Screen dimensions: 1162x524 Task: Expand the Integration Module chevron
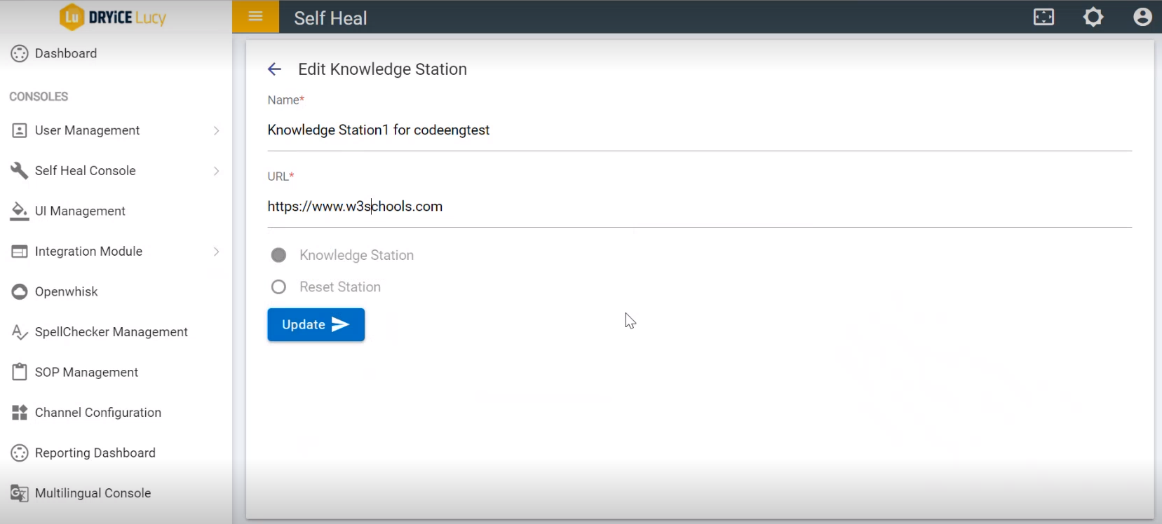tap(216, 251)
